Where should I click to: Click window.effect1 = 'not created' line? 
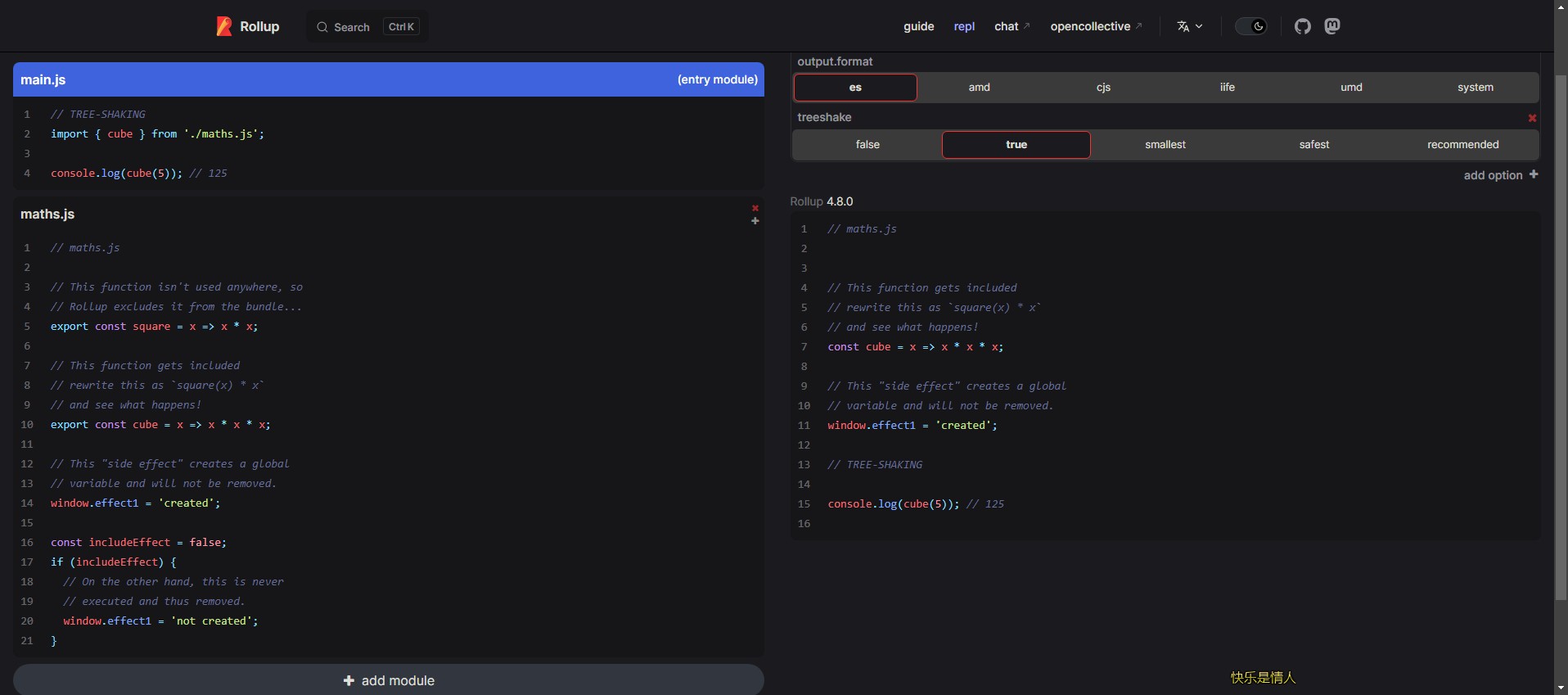160,621
